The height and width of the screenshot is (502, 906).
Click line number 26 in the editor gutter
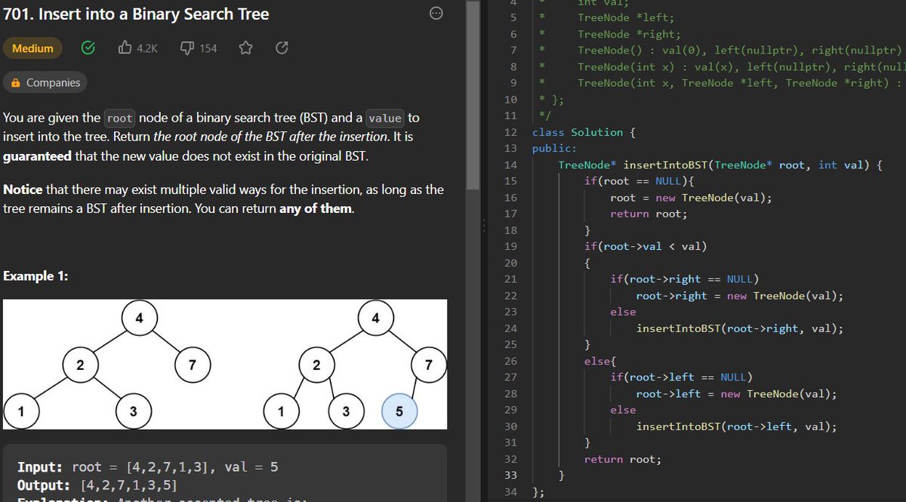pyautogui.click(x=510, y=361)
